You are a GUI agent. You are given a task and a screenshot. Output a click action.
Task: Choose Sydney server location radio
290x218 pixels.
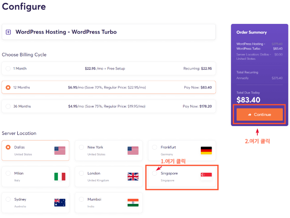click(8, 199)
